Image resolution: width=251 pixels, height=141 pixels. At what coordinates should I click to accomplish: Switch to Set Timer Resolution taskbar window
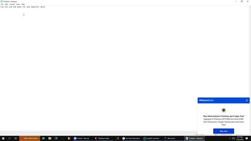coord(131,138)
